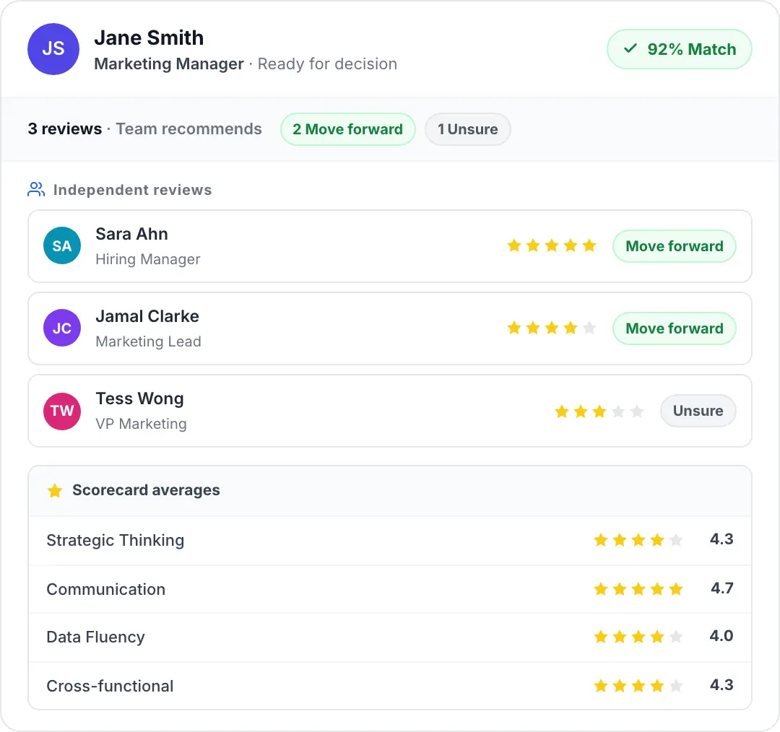Screen dimensions: 780x732
Task: Toggle the fourth star on Tess Wong's rating
Action: [619, 411]
